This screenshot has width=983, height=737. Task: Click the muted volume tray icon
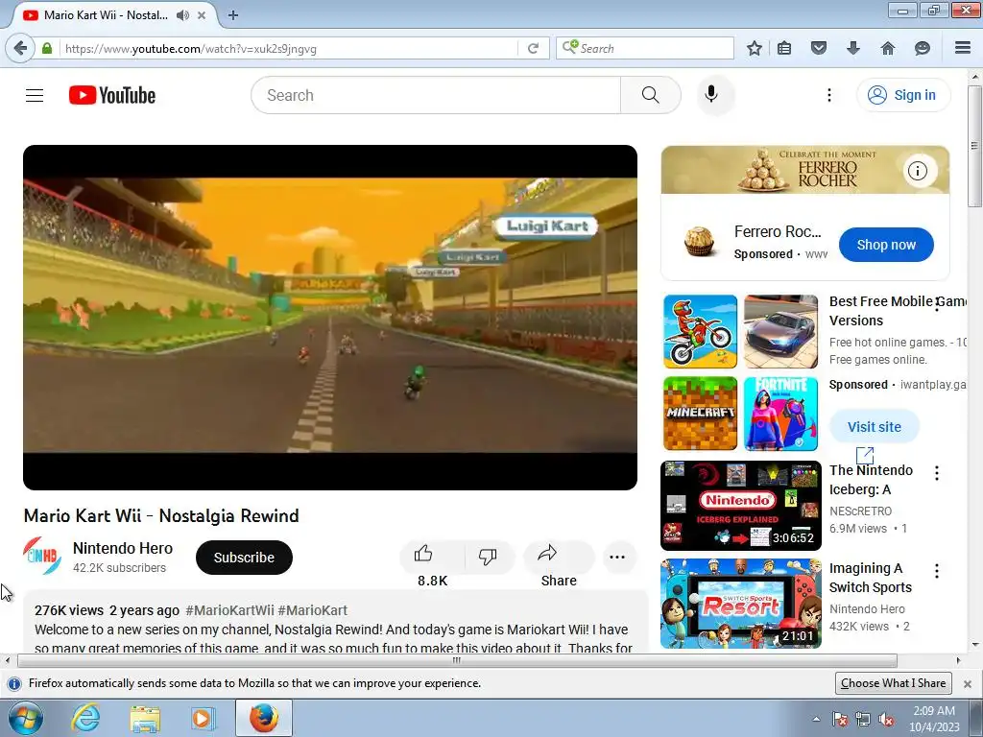[886, 719]
